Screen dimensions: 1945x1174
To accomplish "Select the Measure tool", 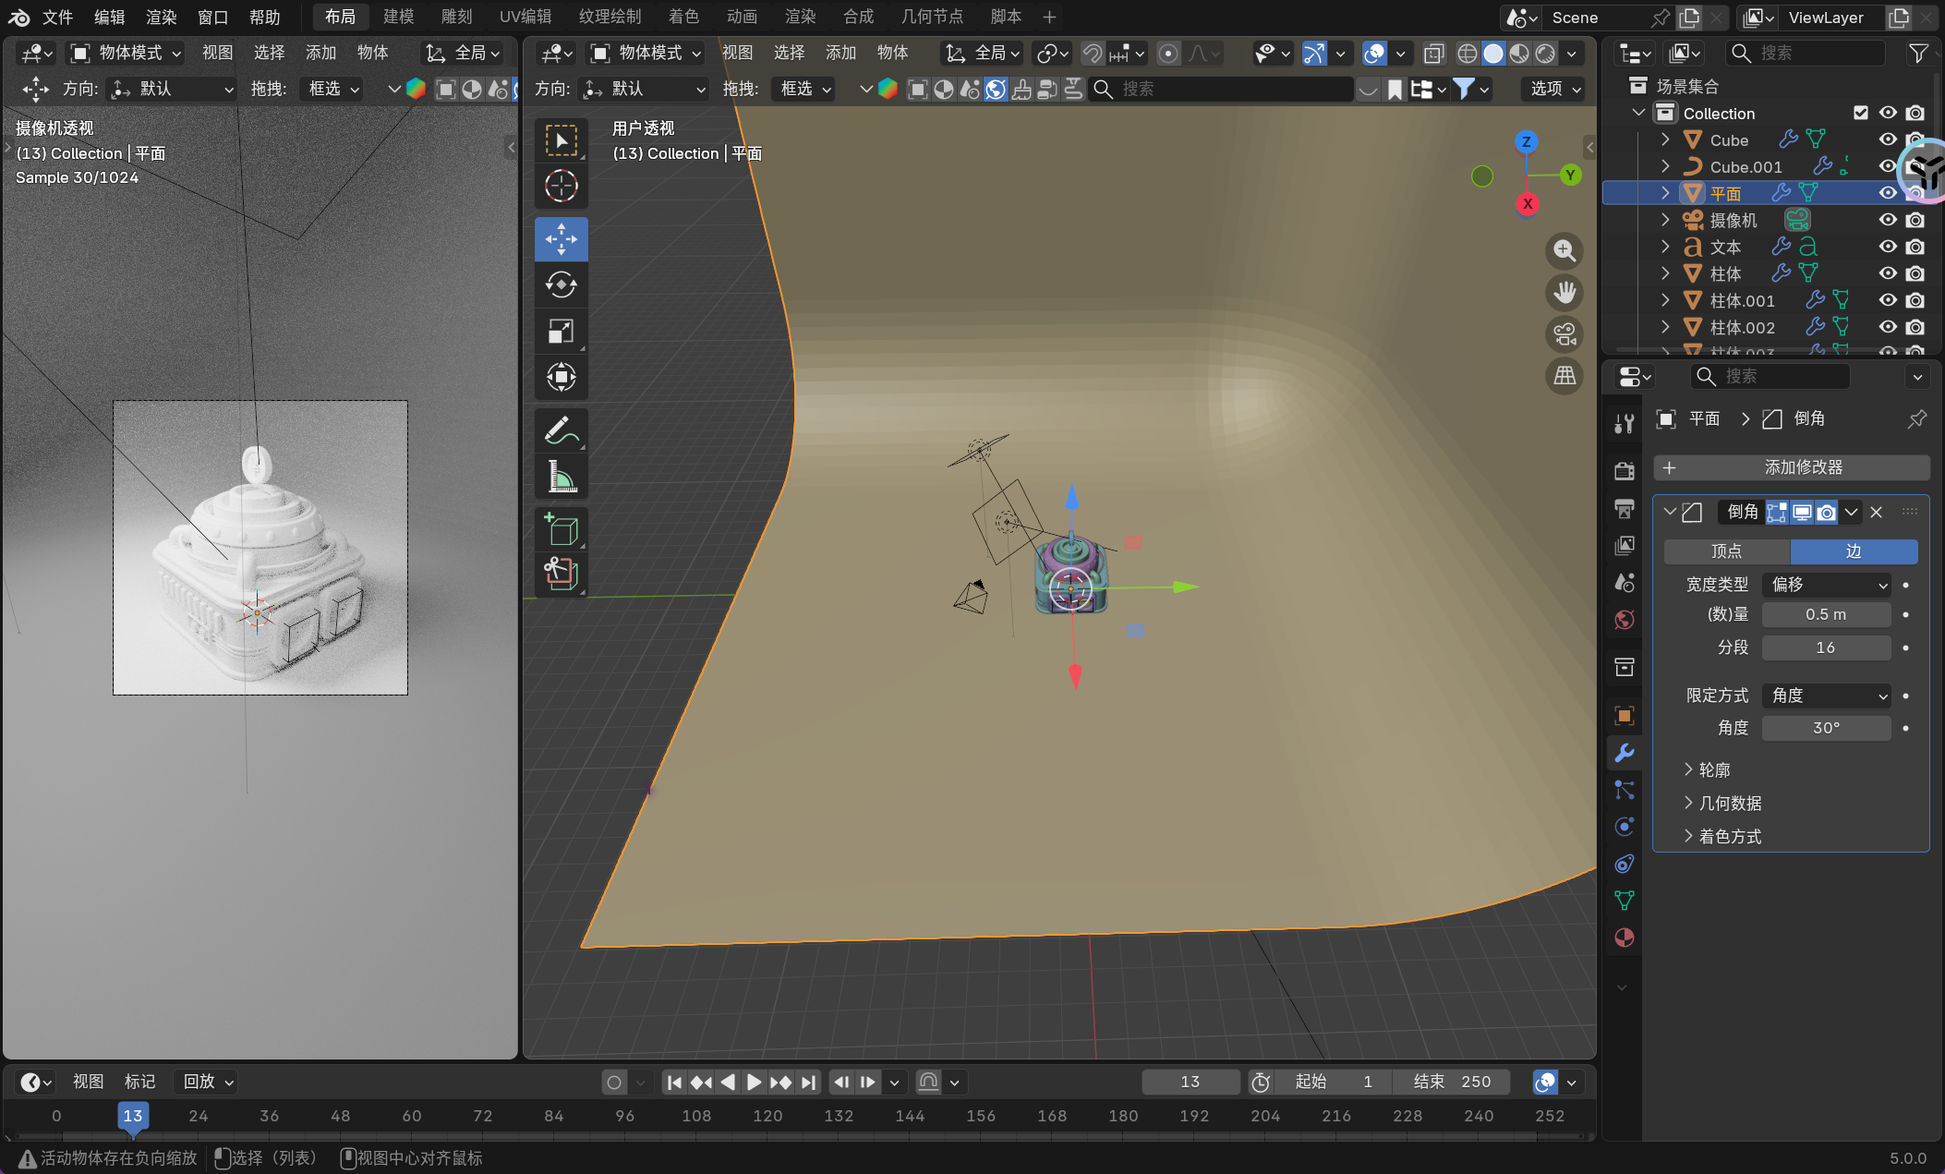I will [561, 477].
